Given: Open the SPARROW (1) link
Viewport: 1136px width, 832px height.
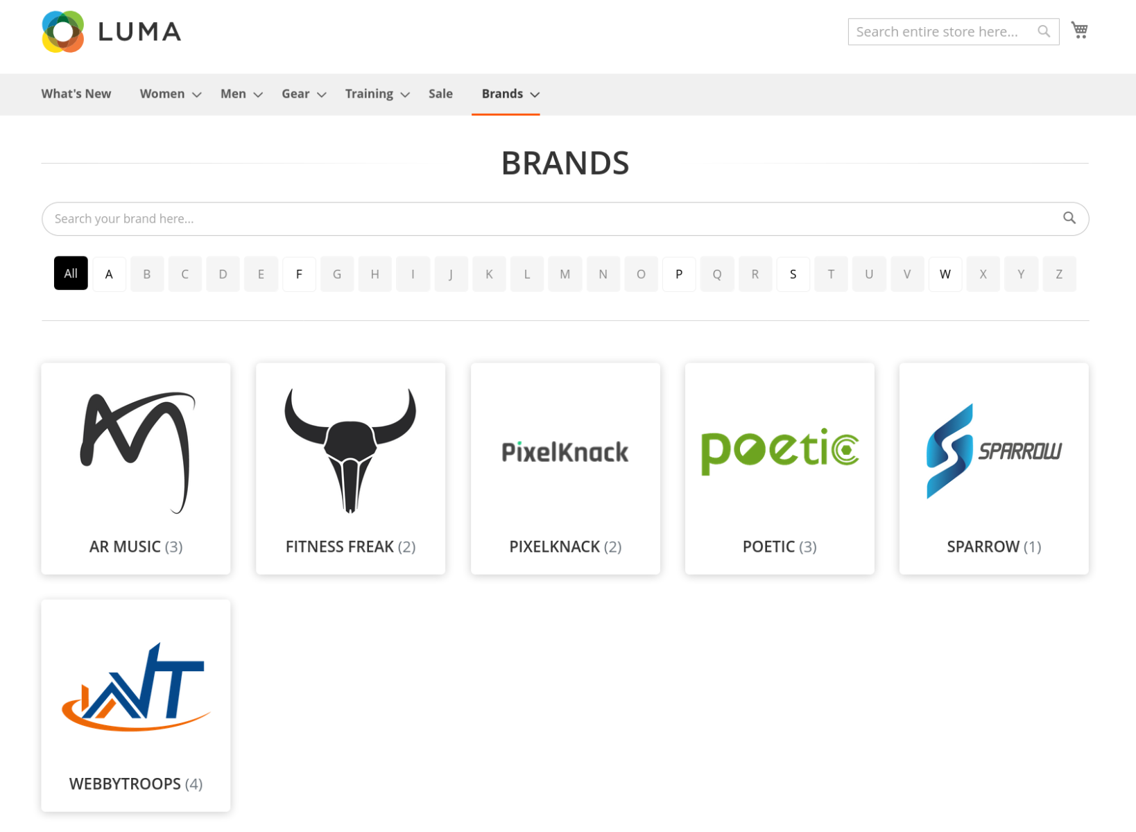Looking at the screenshot, I should click(x=994, y=546).
